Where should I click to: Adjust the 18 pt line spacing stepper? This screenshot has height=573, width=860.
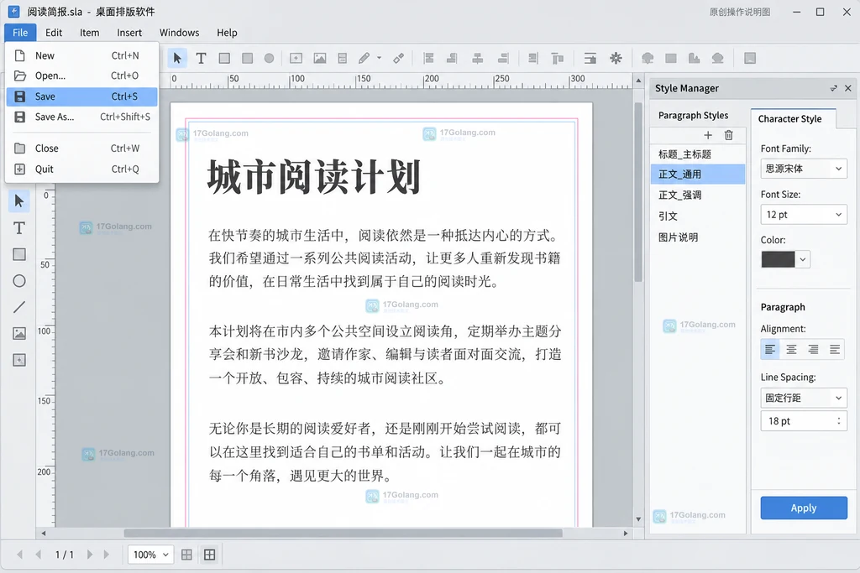pyautogui.click(x=839, y=420)
